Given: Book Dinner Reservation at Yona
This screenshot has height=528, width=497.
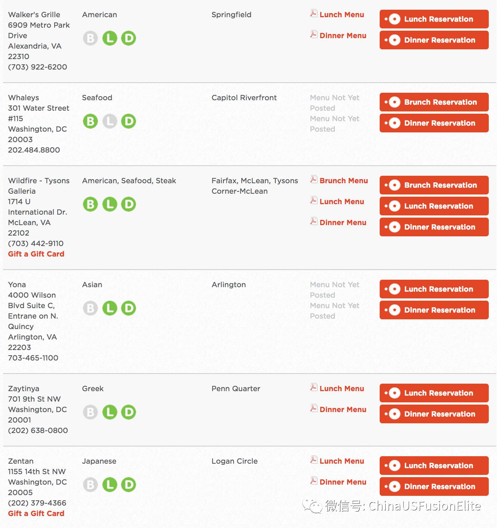Looking at the screenshot, I should (x=434, y=310).
